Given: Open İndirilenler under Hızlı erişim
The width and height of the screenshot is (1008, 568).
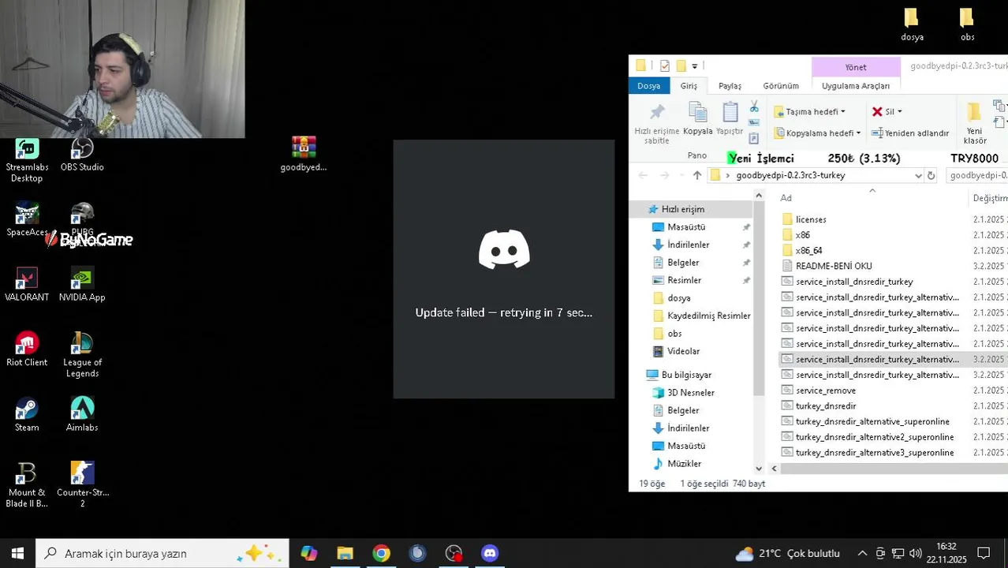Looking at the screenshot, I should [688, 245].
